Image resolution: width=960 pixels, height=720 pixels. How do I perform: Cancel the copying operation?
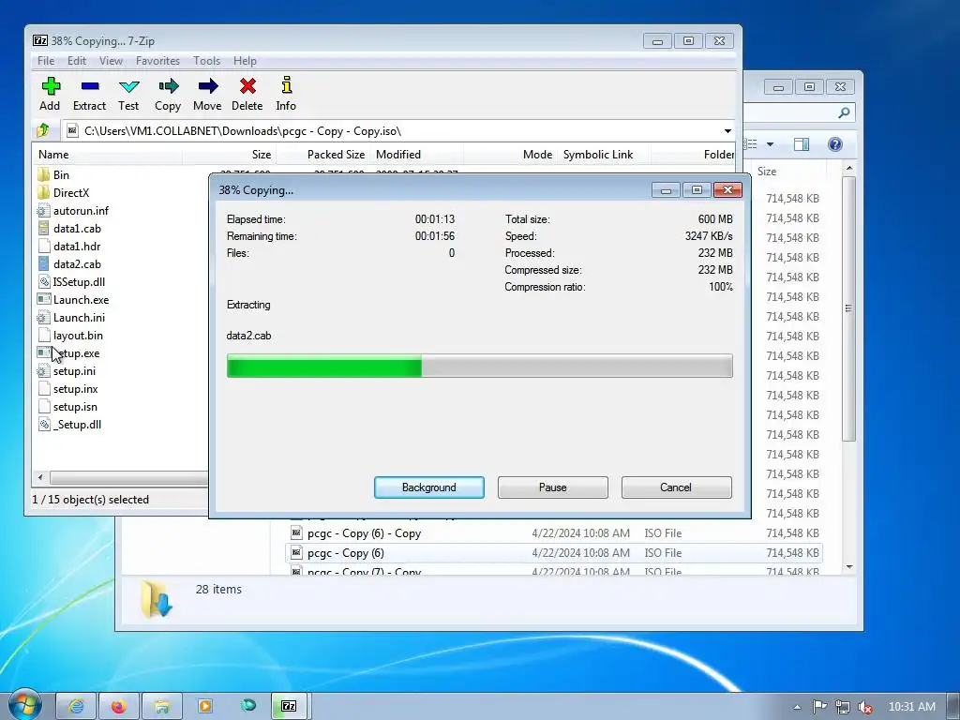677,487
